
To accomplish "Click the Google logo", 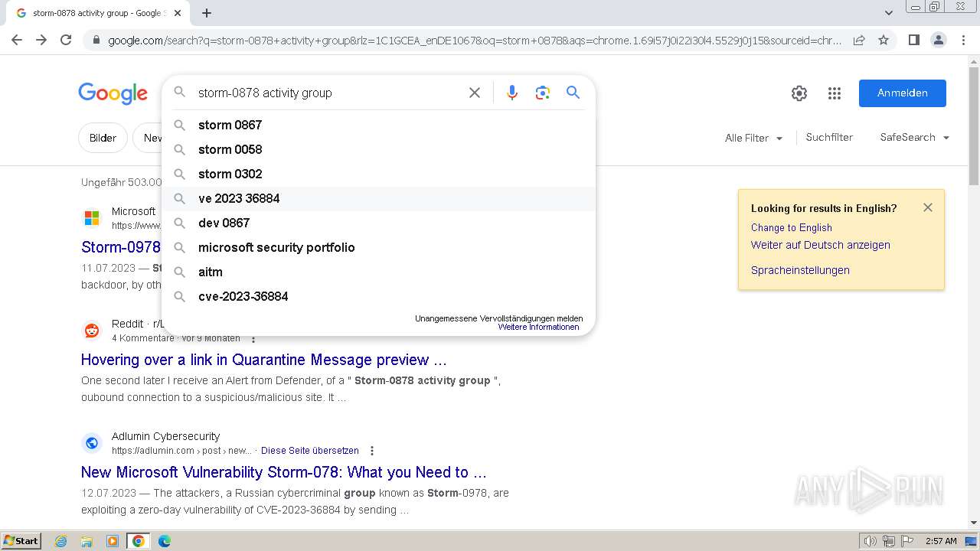I will tap(113, 93).
